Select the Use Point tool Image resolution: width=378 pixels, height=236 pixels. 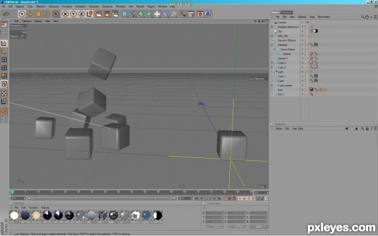click(x=4, y=60)
